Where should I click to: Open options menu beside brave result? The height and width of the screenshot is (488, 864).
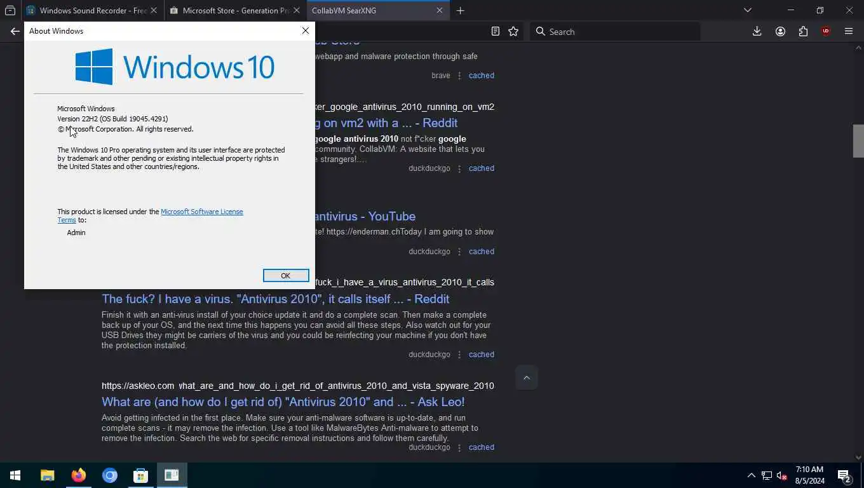(x=459, y=76)
